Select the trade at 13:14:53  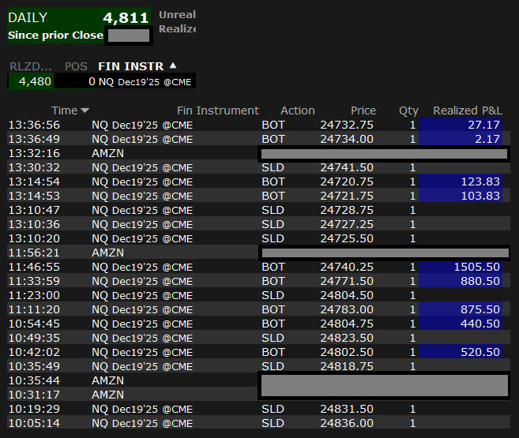[258, 196]
